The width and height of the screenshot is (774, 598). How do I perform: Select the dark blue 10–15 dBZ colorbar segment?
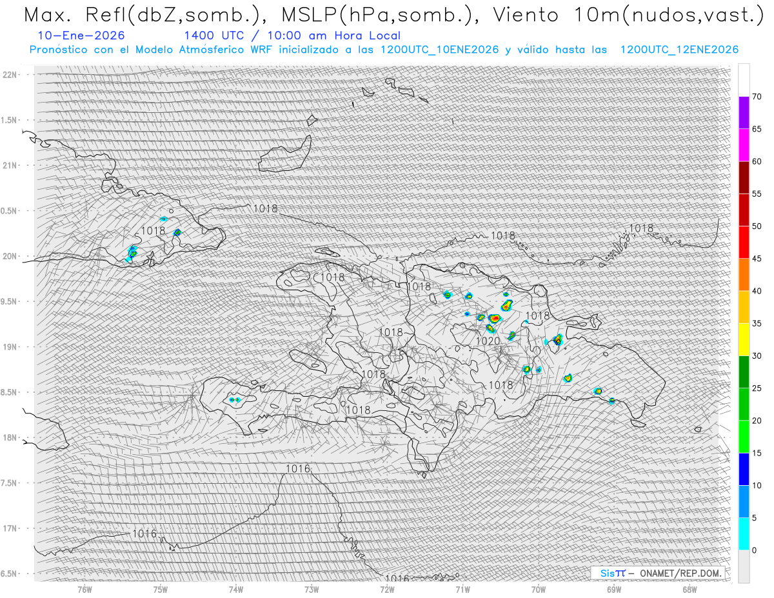pyautogui.click(x=744, y=469)
